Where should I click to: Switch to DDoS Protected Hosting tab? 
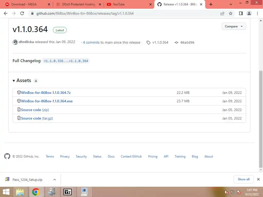point(79,4)
